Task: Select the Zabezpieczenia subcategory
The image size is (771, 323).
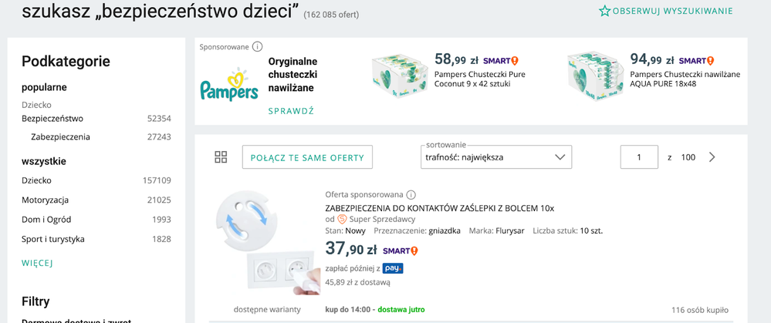Action: coord(60,137)
